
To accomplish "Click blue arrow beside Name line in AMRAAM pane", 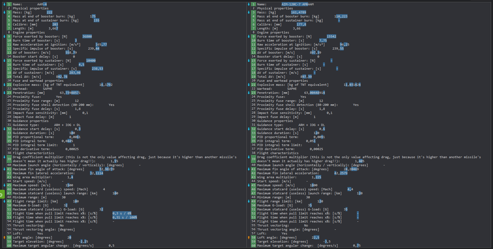I will 249,4.
